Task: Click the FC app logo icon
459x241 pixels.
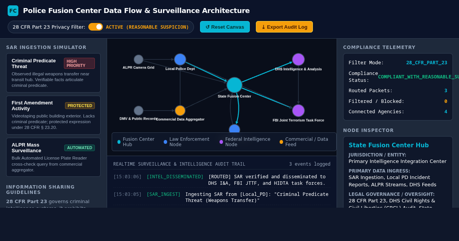Action: click(13, 11)
